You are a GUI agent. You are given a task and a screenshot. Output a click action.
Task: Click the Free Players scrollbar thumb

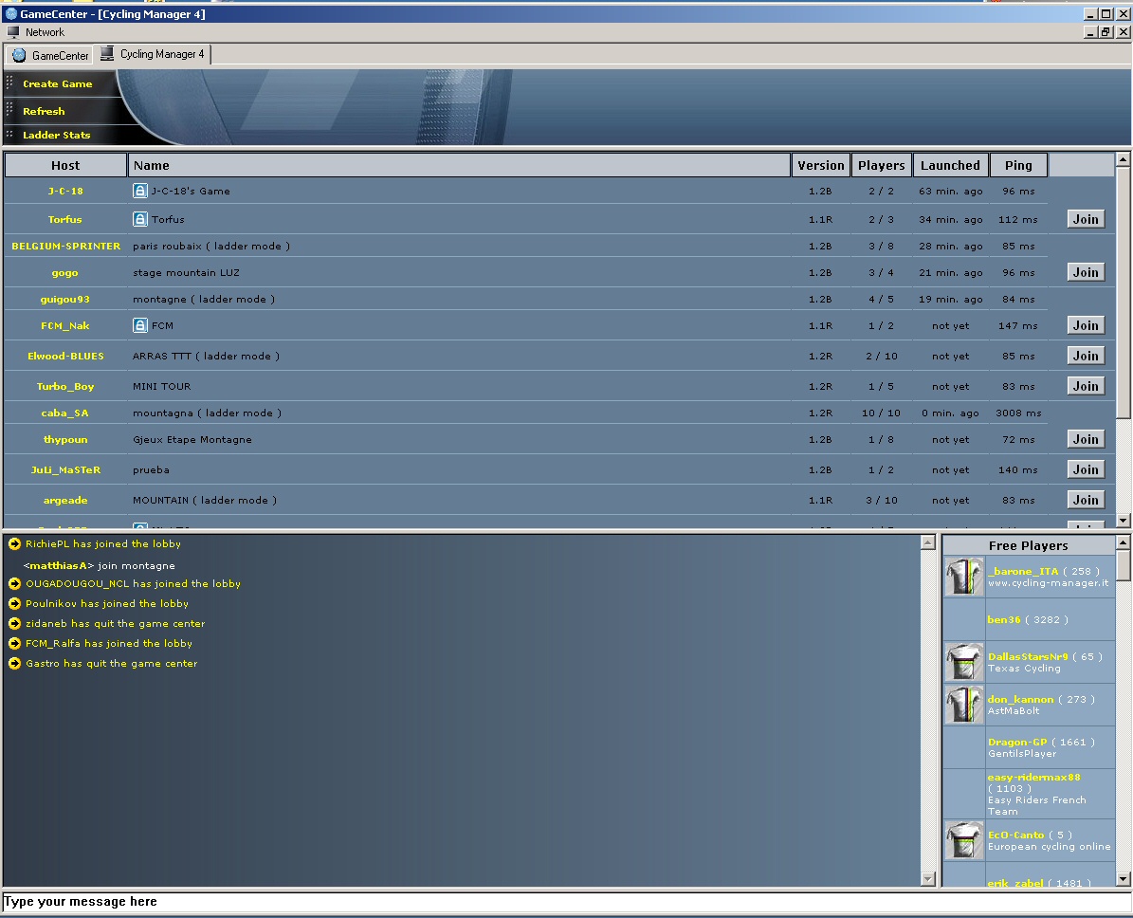point(1123,565)
